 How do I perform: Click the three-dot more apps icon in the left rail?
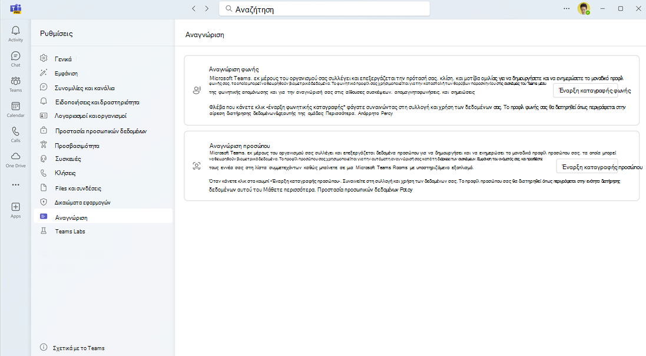[x=16, y=185]
